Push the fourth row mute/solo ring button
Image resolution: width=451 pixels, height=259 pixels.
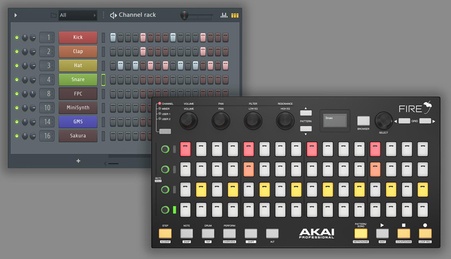pos(165,210)
